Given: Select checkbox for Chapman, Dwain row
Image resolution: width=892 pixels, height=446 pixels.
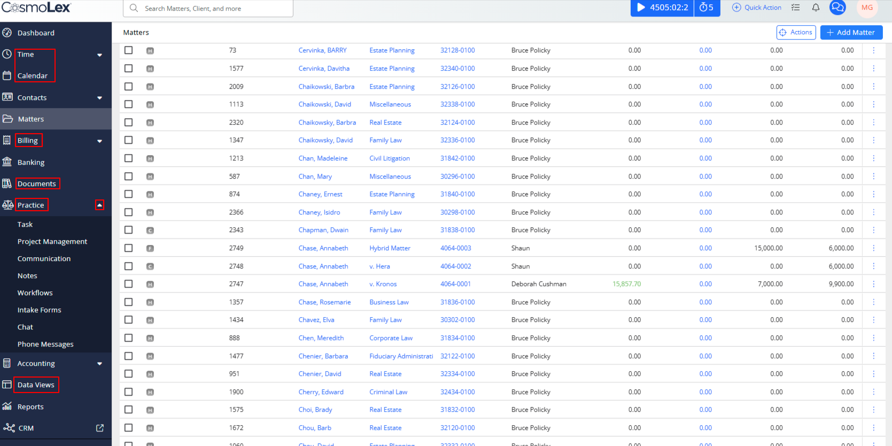Looking at the screenshot, I should tap(128, 229).
